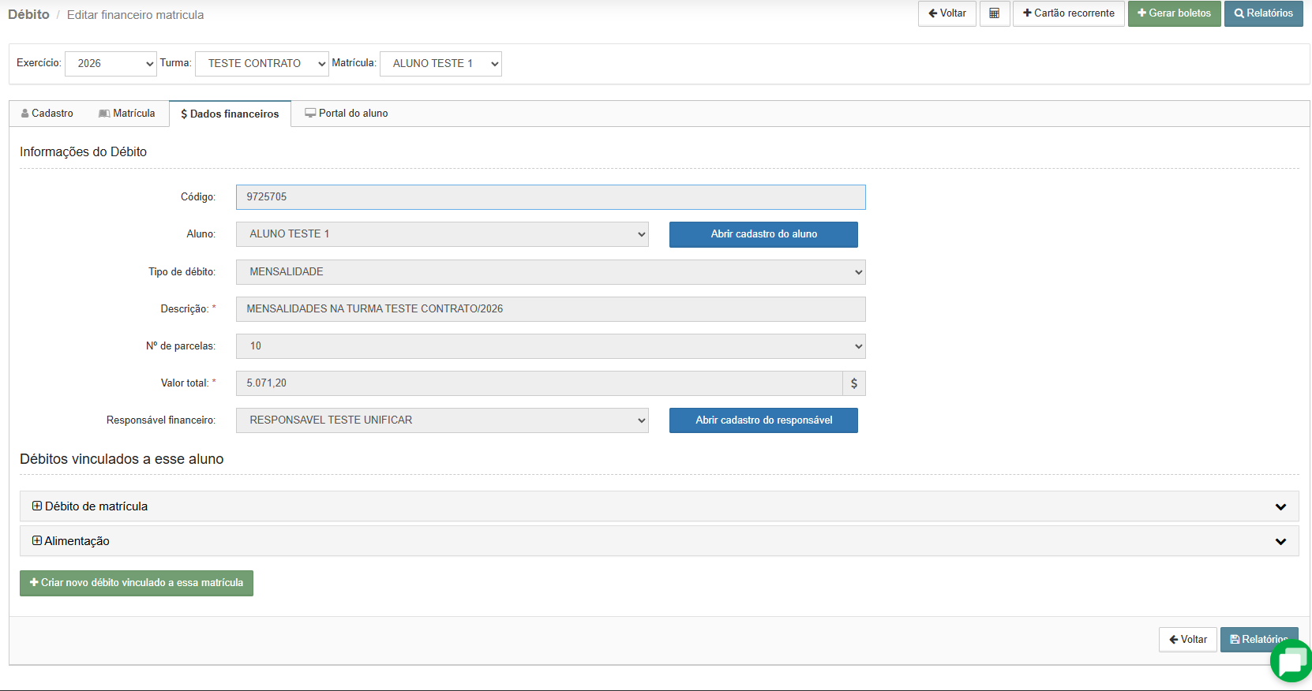Image resolution: width=1312 pixels, height=691 pixels.
Task: Expand plus icon on Débito de matrícula
Action: point(37,506)
